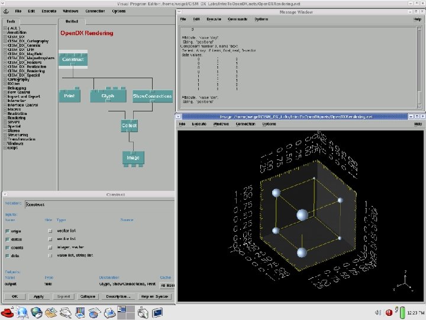Select the ShowConnections module node
This screenshot has width=426, height=320.
153,96
